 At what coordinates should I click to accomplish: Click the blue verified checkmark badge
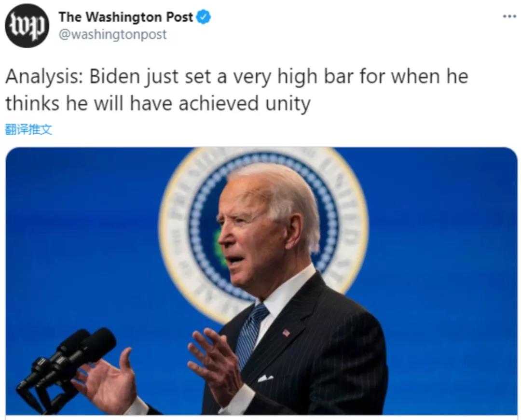204,17
